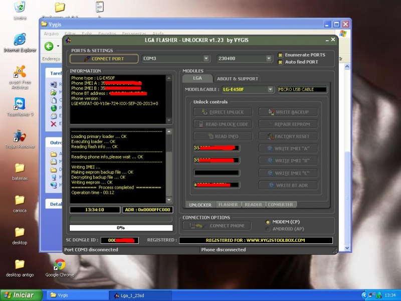Open the avast! Free Antivirus desktop icon
Screen dimensions: 401x301
click(x=20, y=77)
